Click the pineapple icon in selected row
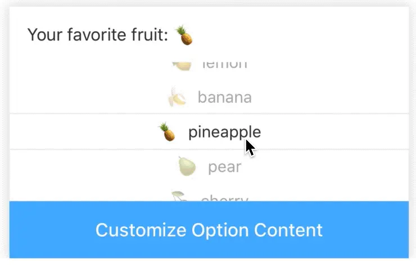This screenshot has width=416, height=265. tap(167, 132)
